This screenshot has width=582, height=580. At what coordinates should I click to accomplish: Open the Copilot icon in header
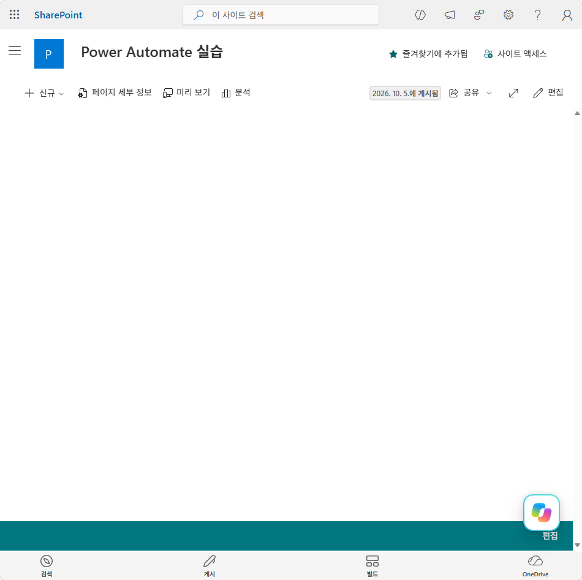click(420, 15)
